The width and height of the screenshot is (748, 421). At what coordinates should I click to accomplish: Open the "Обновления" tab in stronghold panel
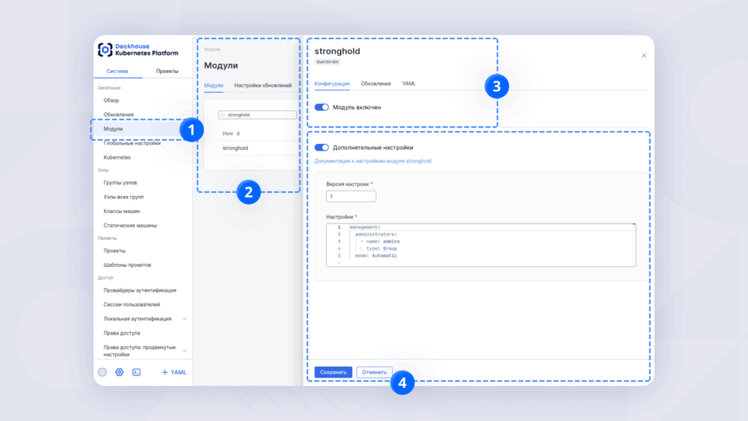pos(375,84)
